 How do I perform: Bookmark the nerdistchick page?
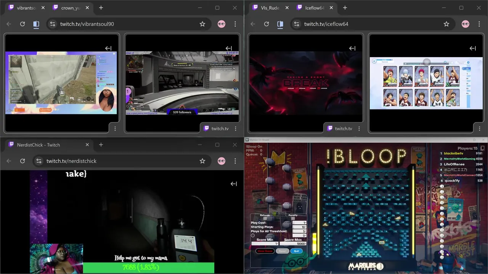(x=202, y=161)
